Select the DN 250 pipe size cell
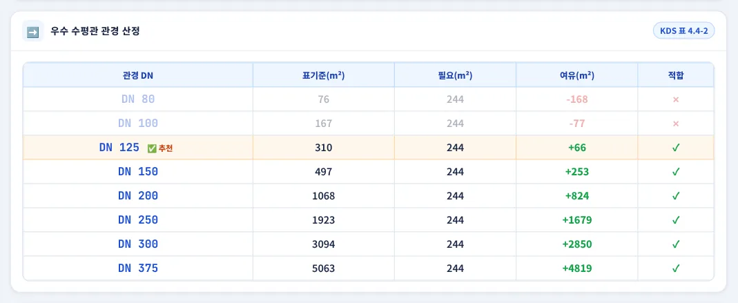Image resolution: width=738 pixels, height=303 pixels. 138,220
